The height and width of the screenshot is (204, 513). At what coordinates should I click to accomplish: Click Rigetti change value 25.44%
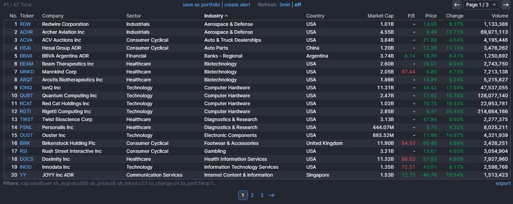454,111
